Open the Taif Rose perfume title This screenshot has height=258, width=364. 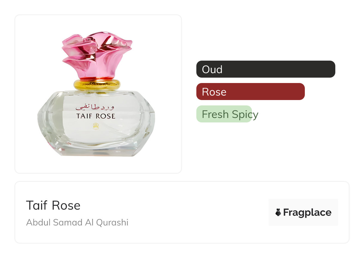53,205
